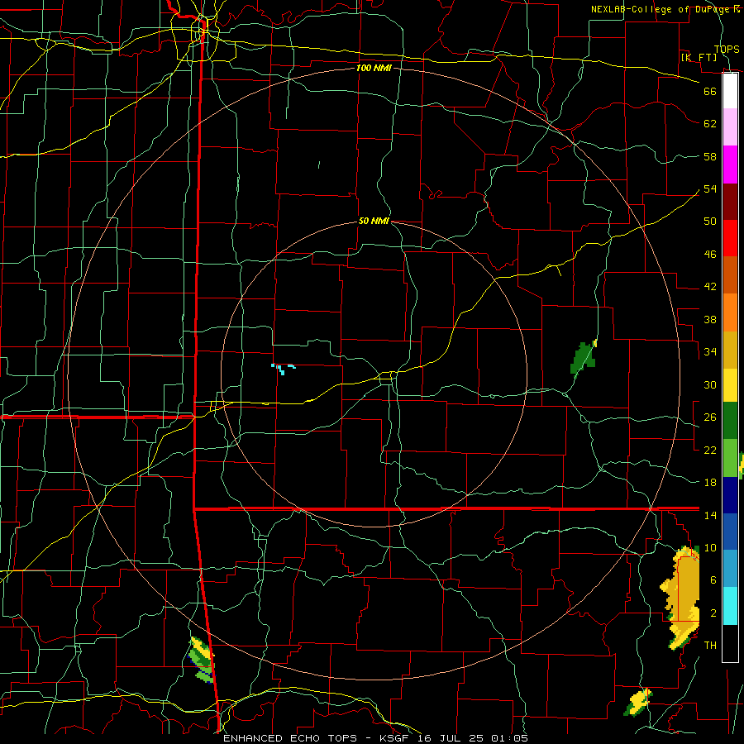Click the black TH threshold swatch
Viewport: 744px width, 744px height.
click(730, 643)
